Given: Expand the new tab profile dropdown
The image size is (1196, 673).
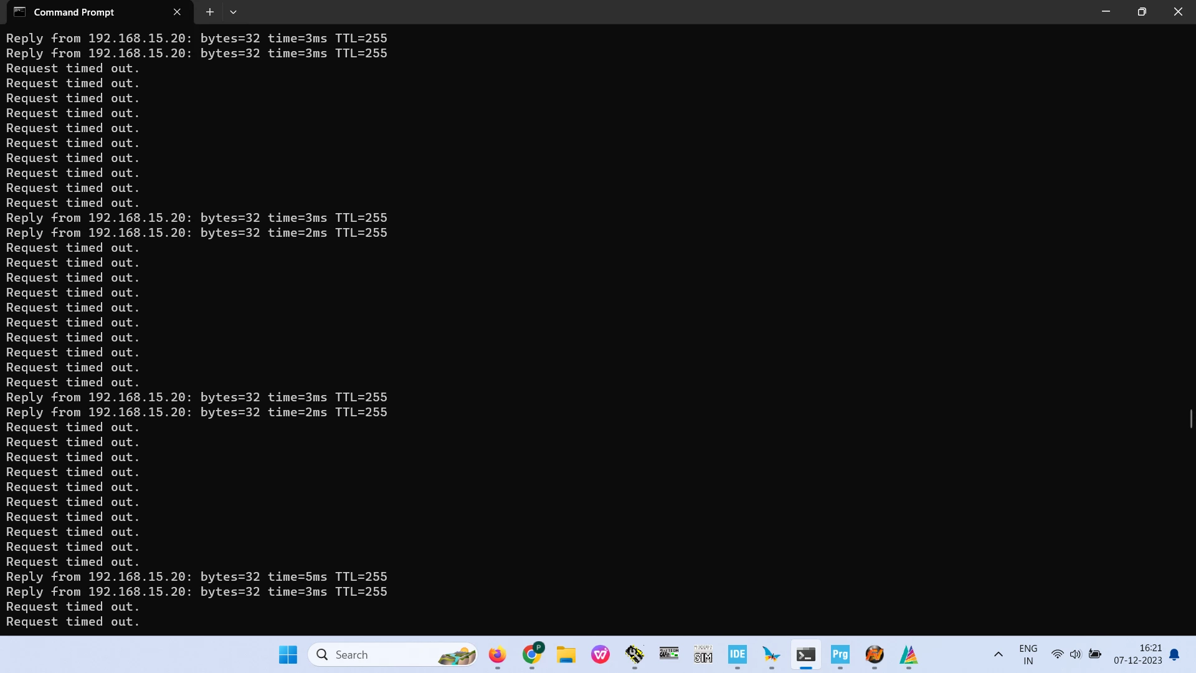Looking at the screenshot, I should click(233, 12).
